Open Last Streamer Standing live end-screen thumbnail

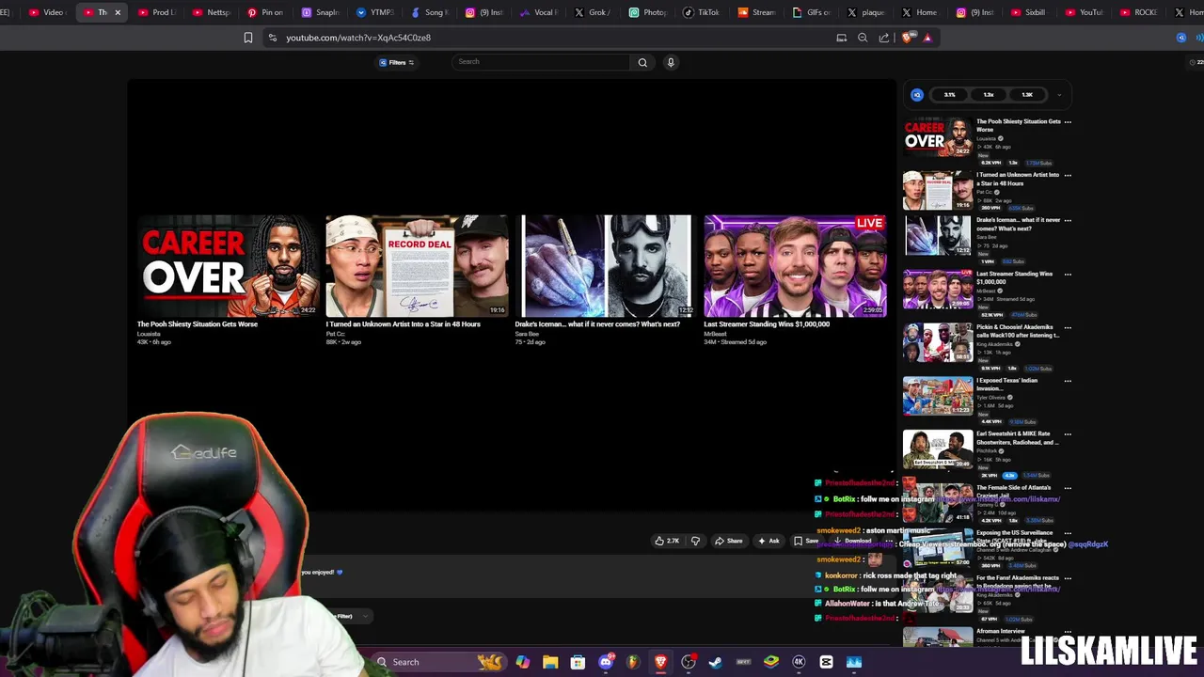[795, 266]
